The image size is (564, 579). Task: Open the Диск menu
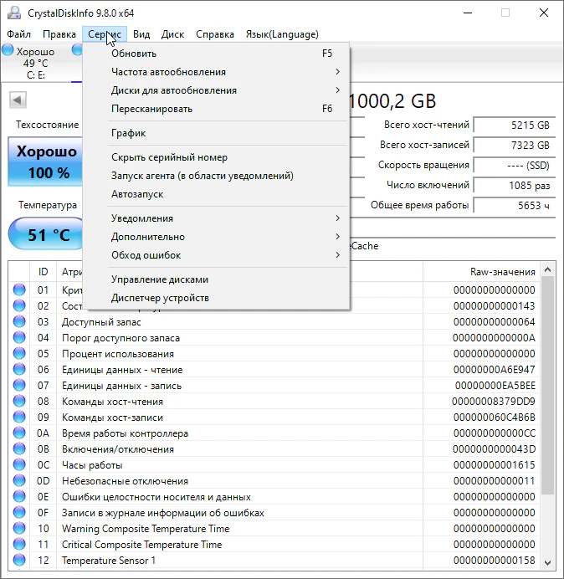(x=172, y=34)
